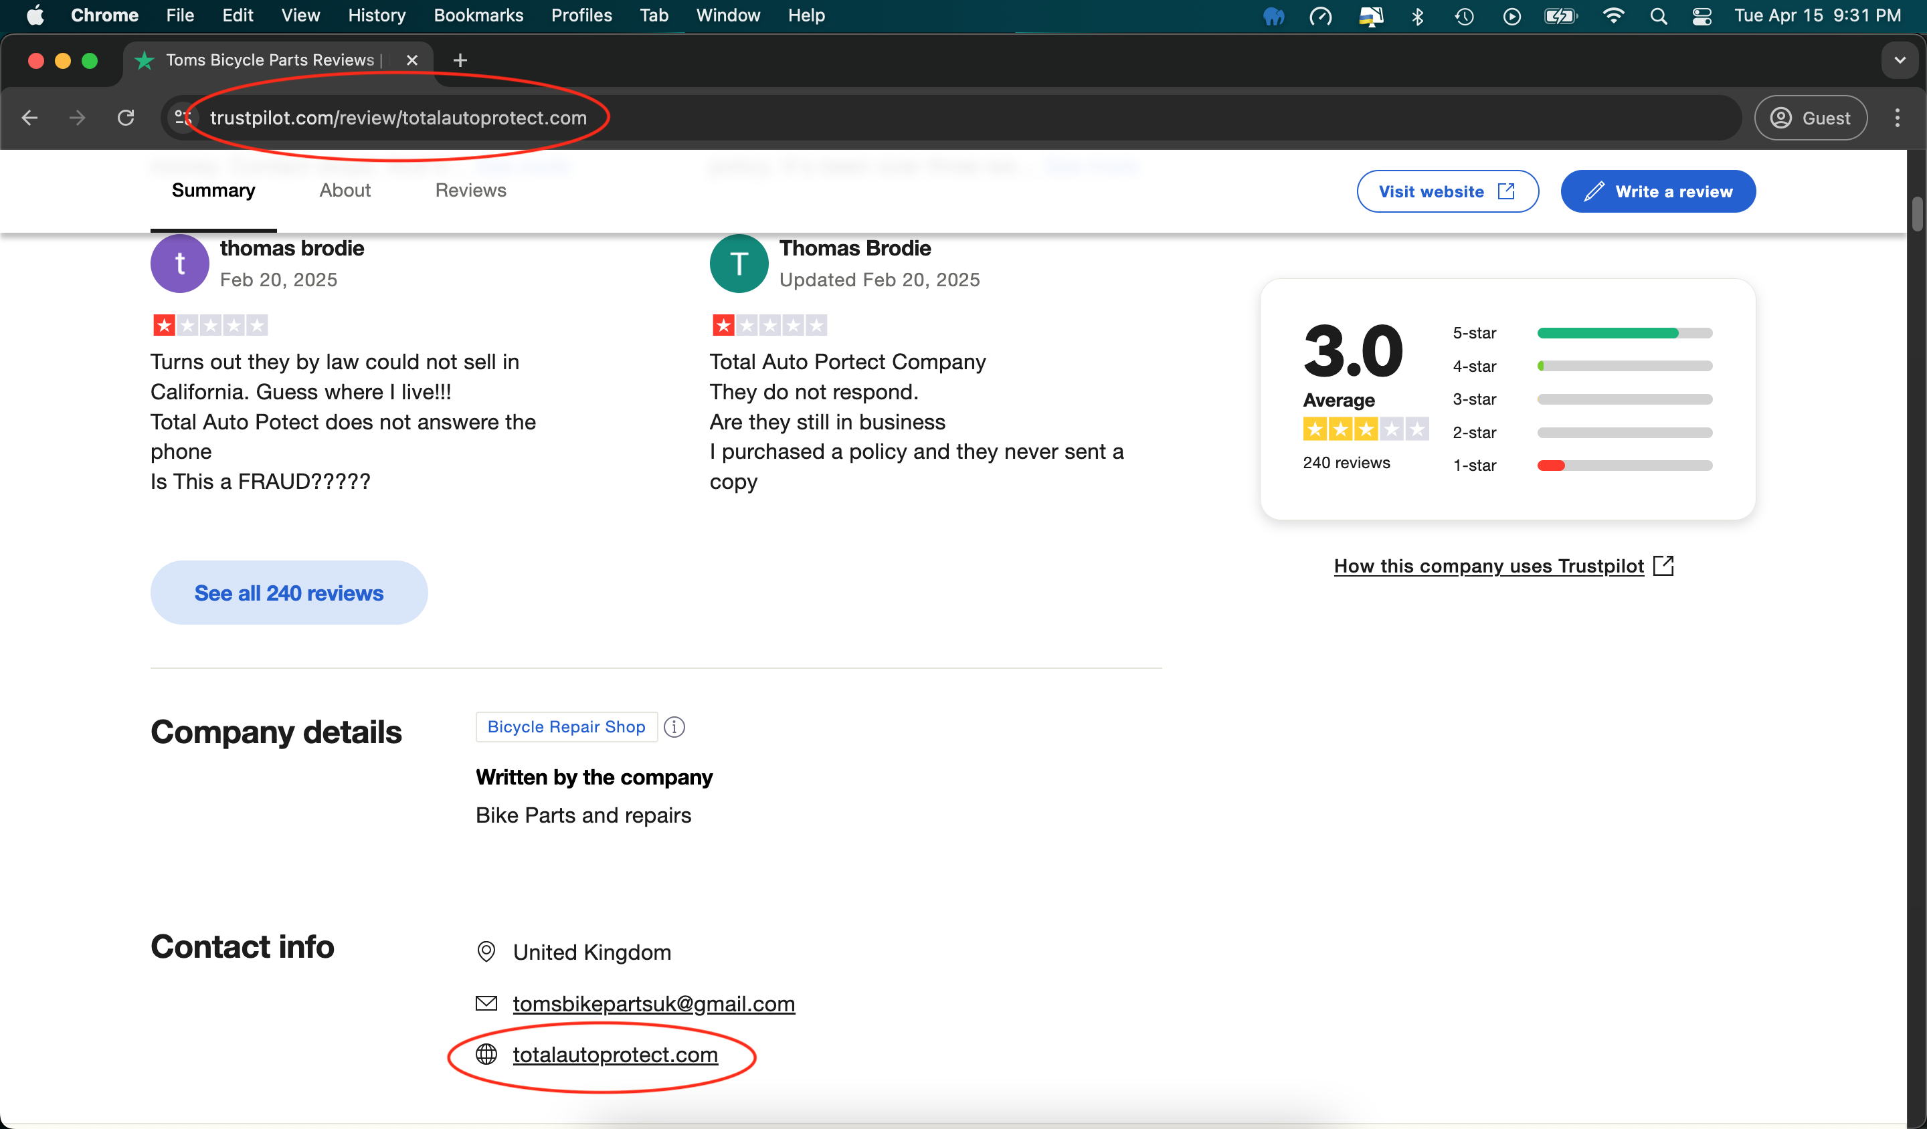Click the external-link icon beside How this company uses Trustpilot

[1663, 566]
